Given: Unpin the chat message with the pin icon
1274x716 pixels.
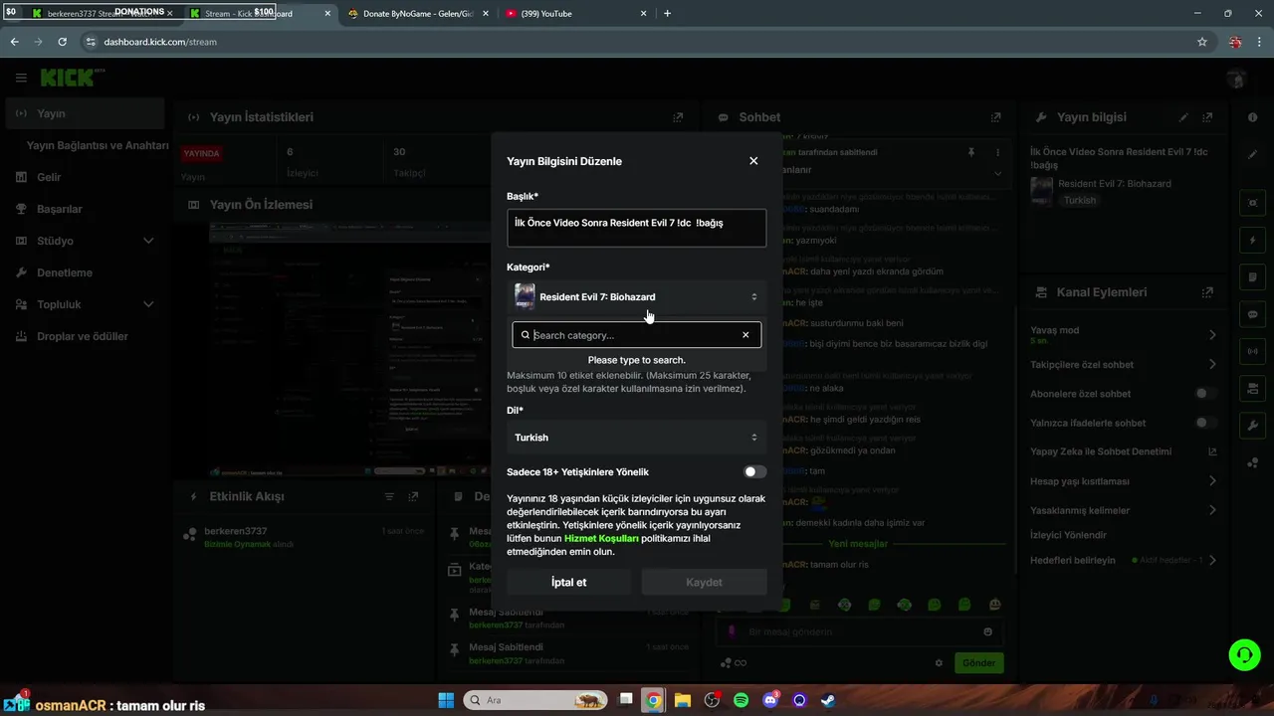Looking at the screenshot, I should coord(971,153).
